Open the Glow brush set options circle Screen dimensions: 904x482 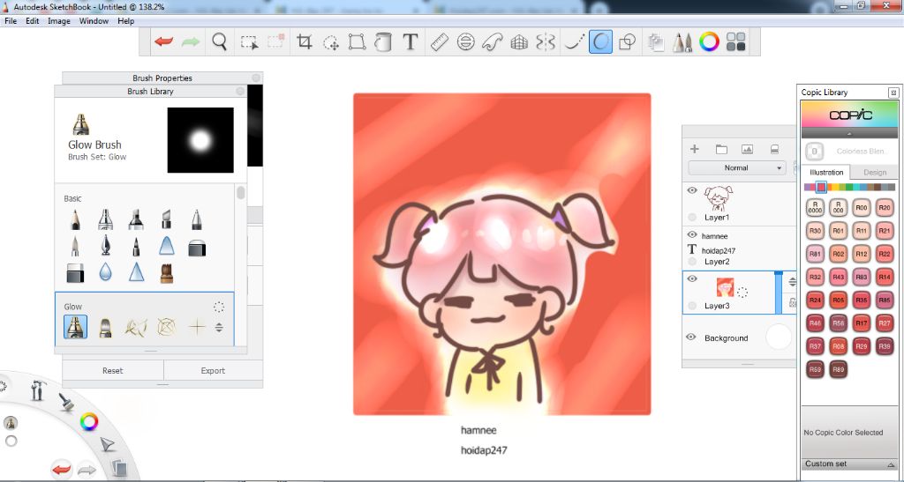219,307
